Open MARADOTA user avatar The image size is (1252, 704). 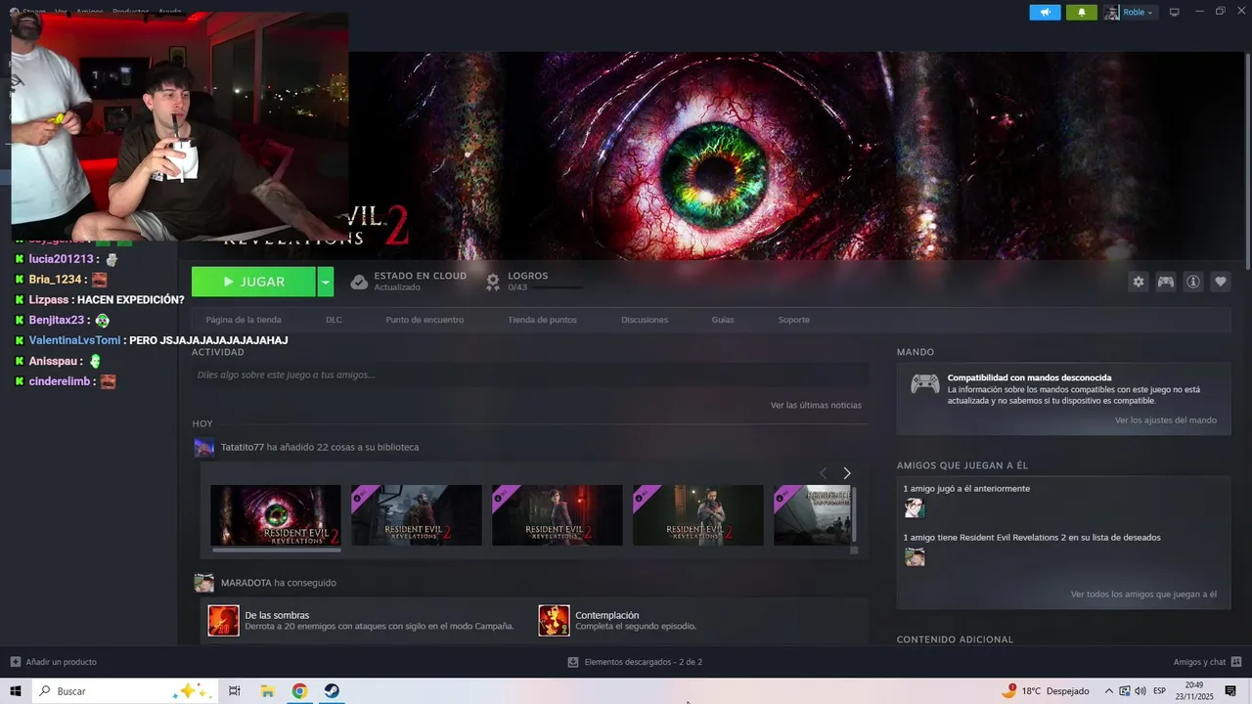(203, 583)
